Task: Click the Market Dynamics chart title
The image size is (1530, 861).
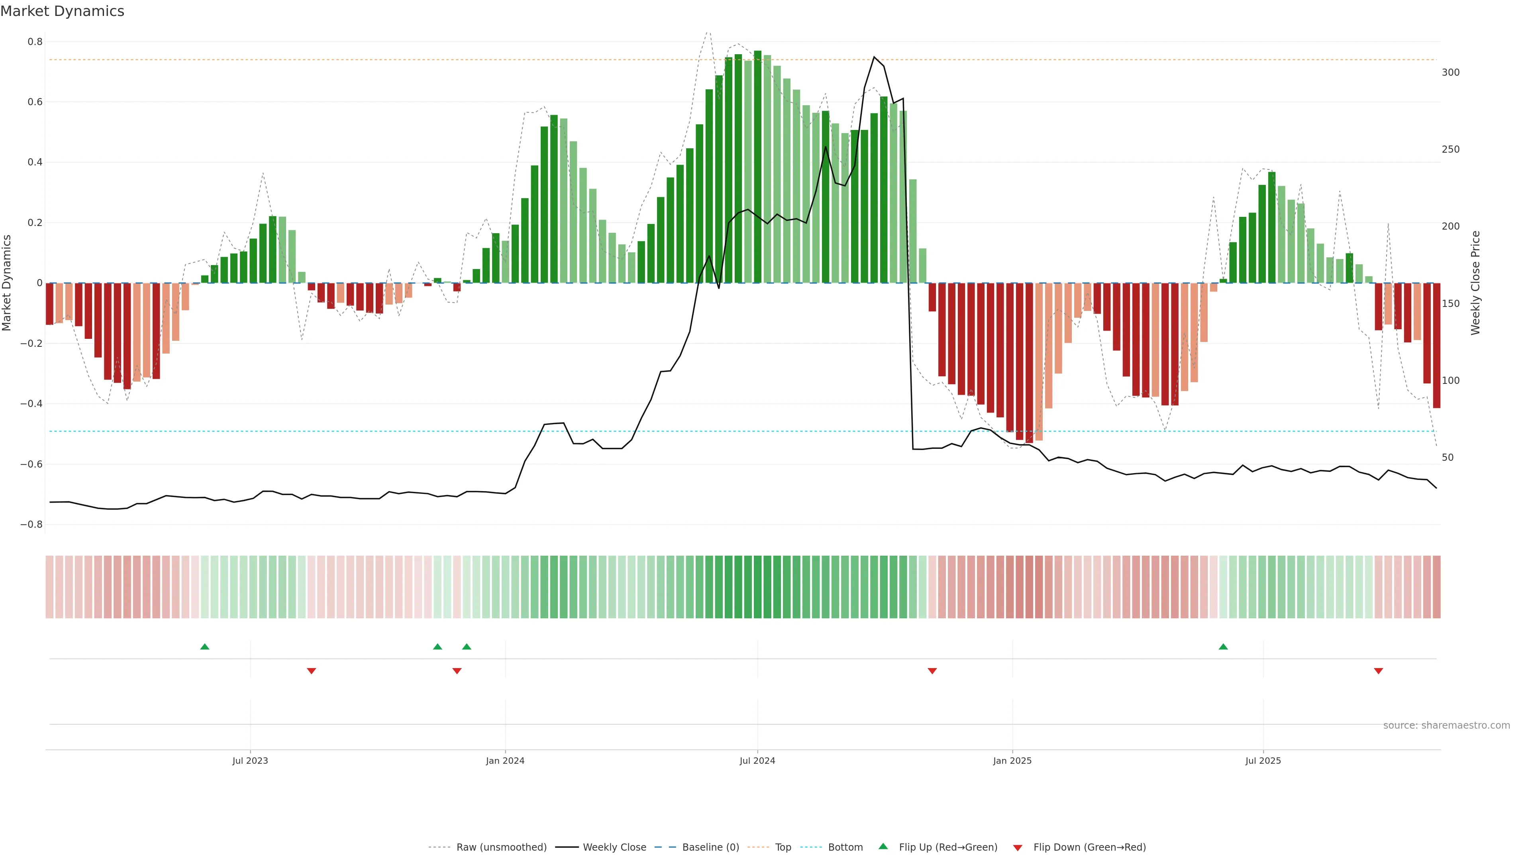Action: [63, 11]
